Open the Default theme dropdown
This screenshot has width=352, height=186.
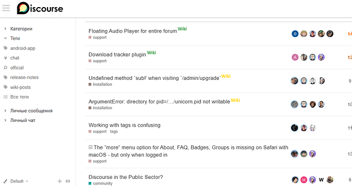(19, 181)
